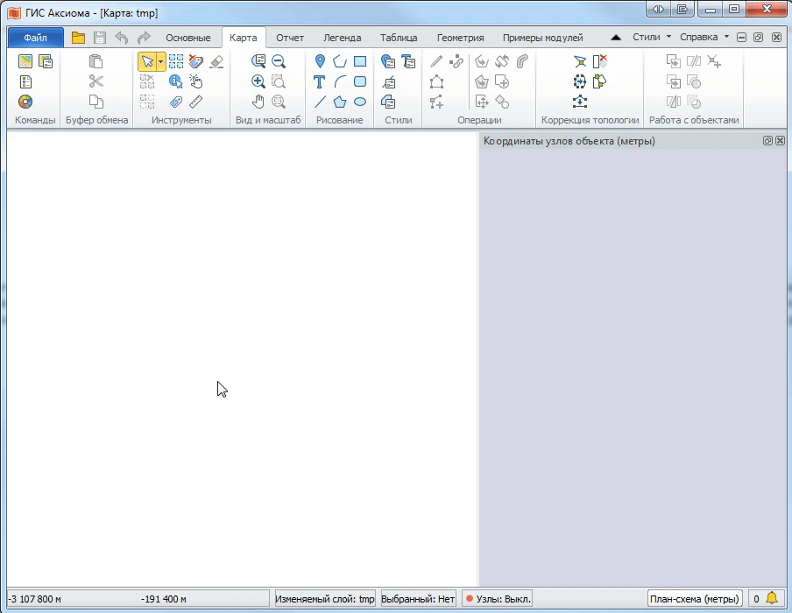This screenshot has height=613, width=792.
Task: Click the open folder icon in quick toolbar
Action: [79, 38]
